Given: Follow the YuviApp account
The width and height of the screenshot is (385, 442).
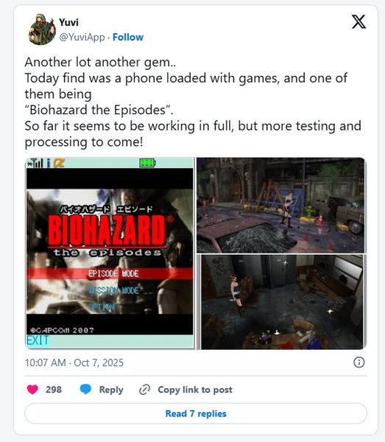Looking at the screenshot, I should pos(128,38).
